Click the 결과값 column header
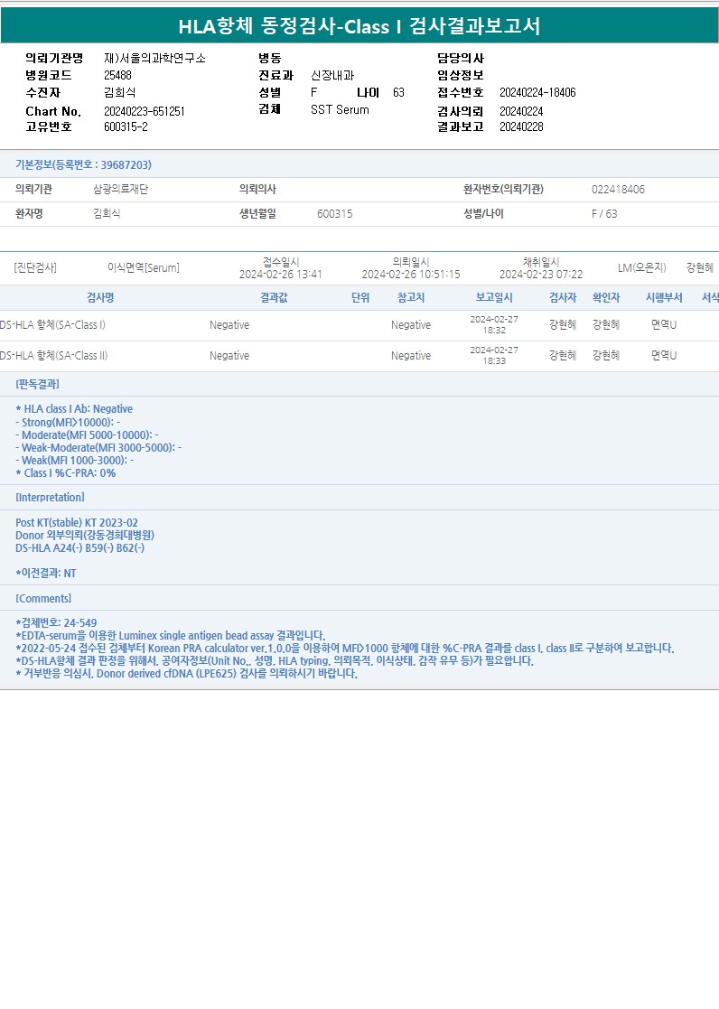 [x=274, y=297]
